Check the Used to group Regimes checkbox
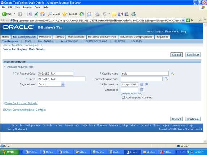The image size is (207, 155). coord(123,97)
